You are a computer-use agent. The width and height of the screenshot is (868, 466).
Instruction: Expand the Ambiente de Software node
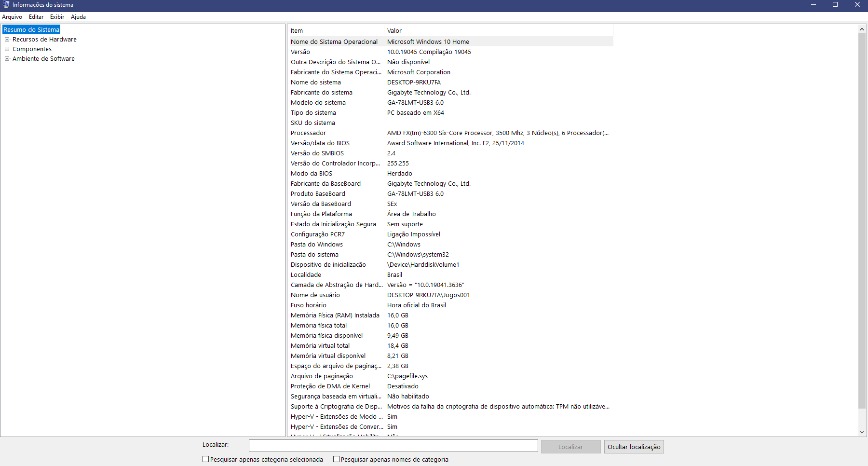coord(7,59)
